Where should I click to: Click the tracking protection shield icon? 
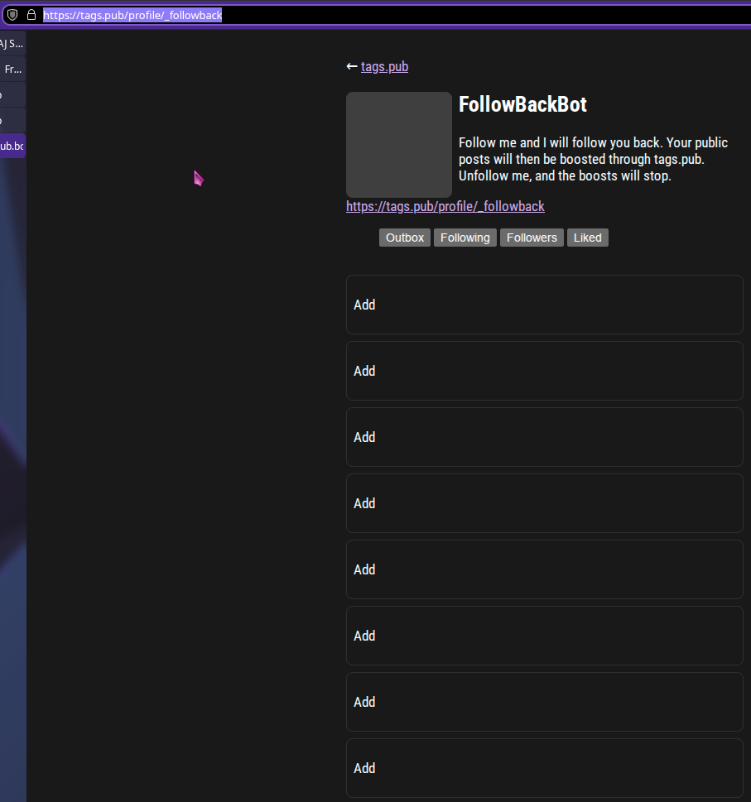[12, 14]
